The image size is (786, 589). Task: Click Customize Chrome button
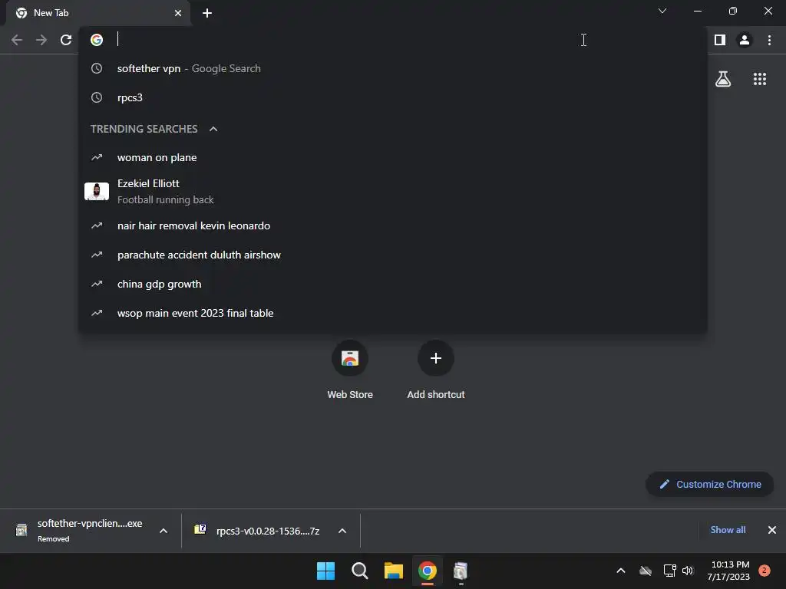[x=710, y=485]
